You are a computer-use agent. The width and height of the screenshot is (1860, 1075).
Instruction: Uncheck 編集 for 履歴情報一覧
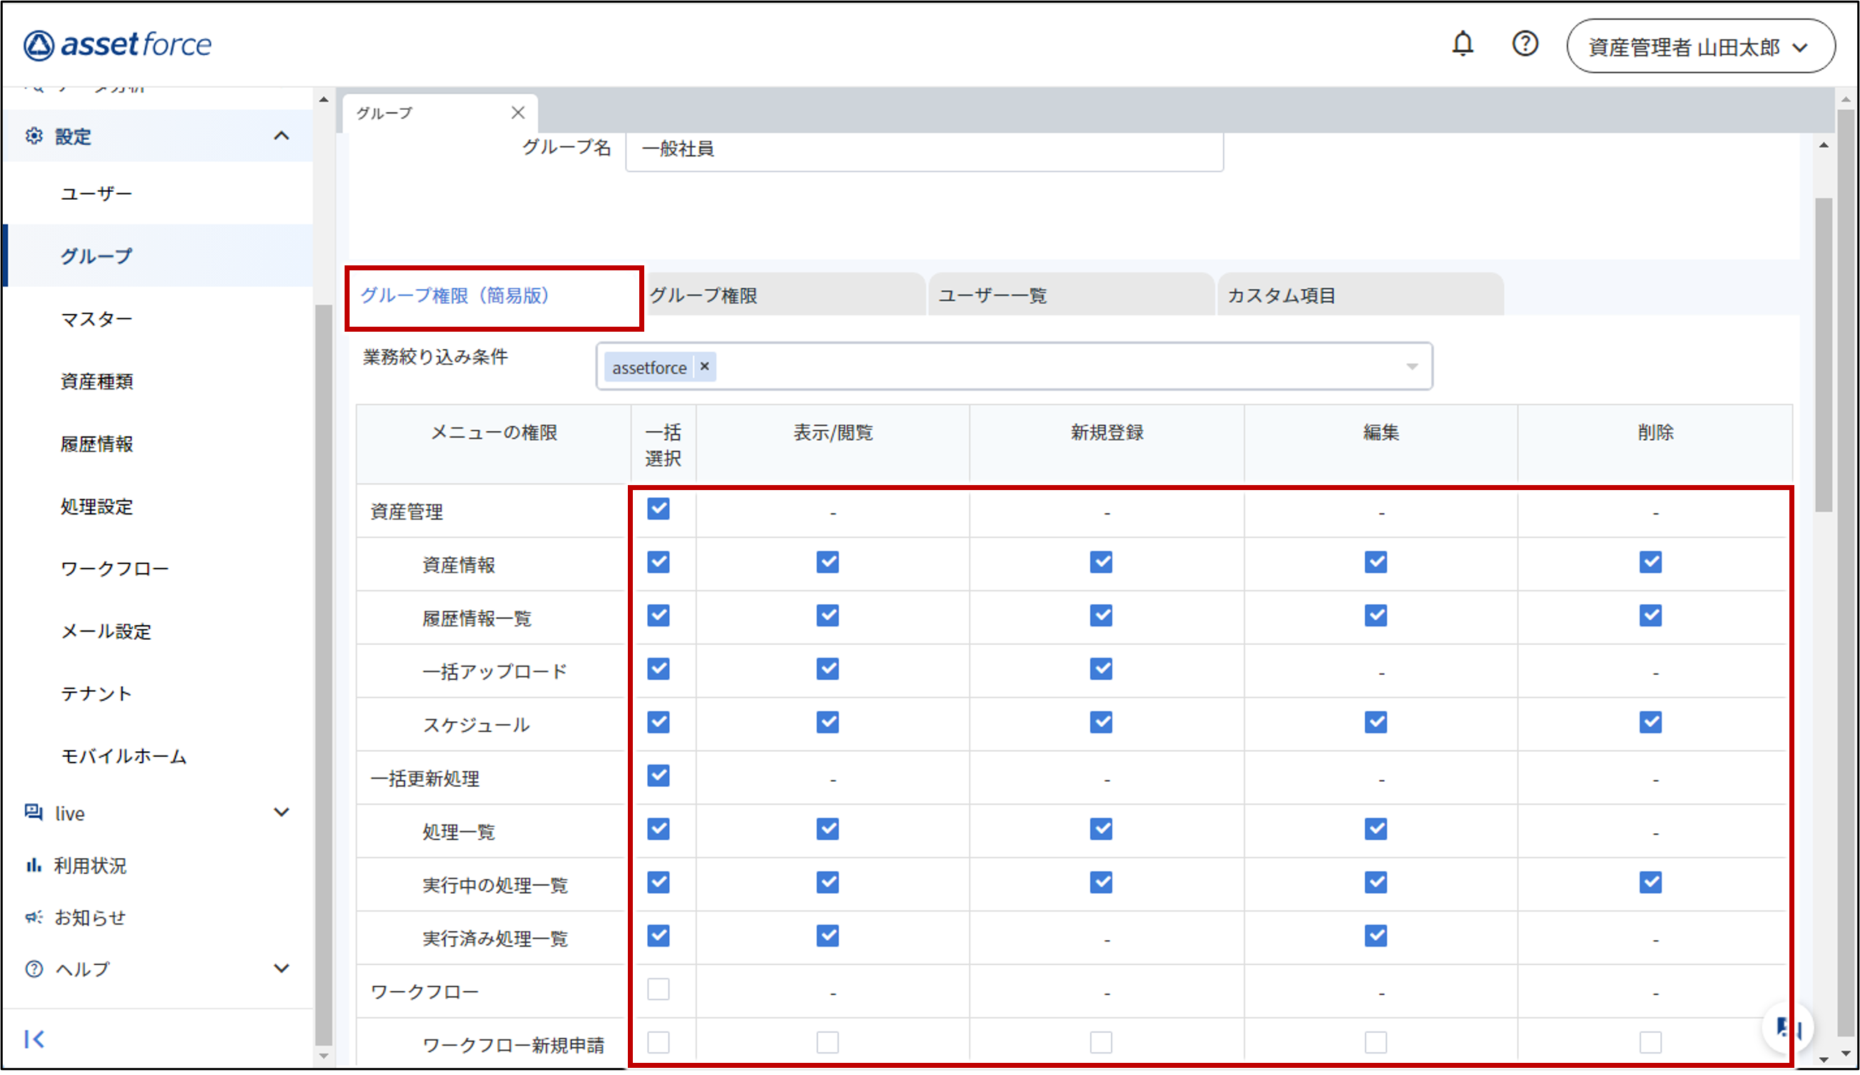1376,616
